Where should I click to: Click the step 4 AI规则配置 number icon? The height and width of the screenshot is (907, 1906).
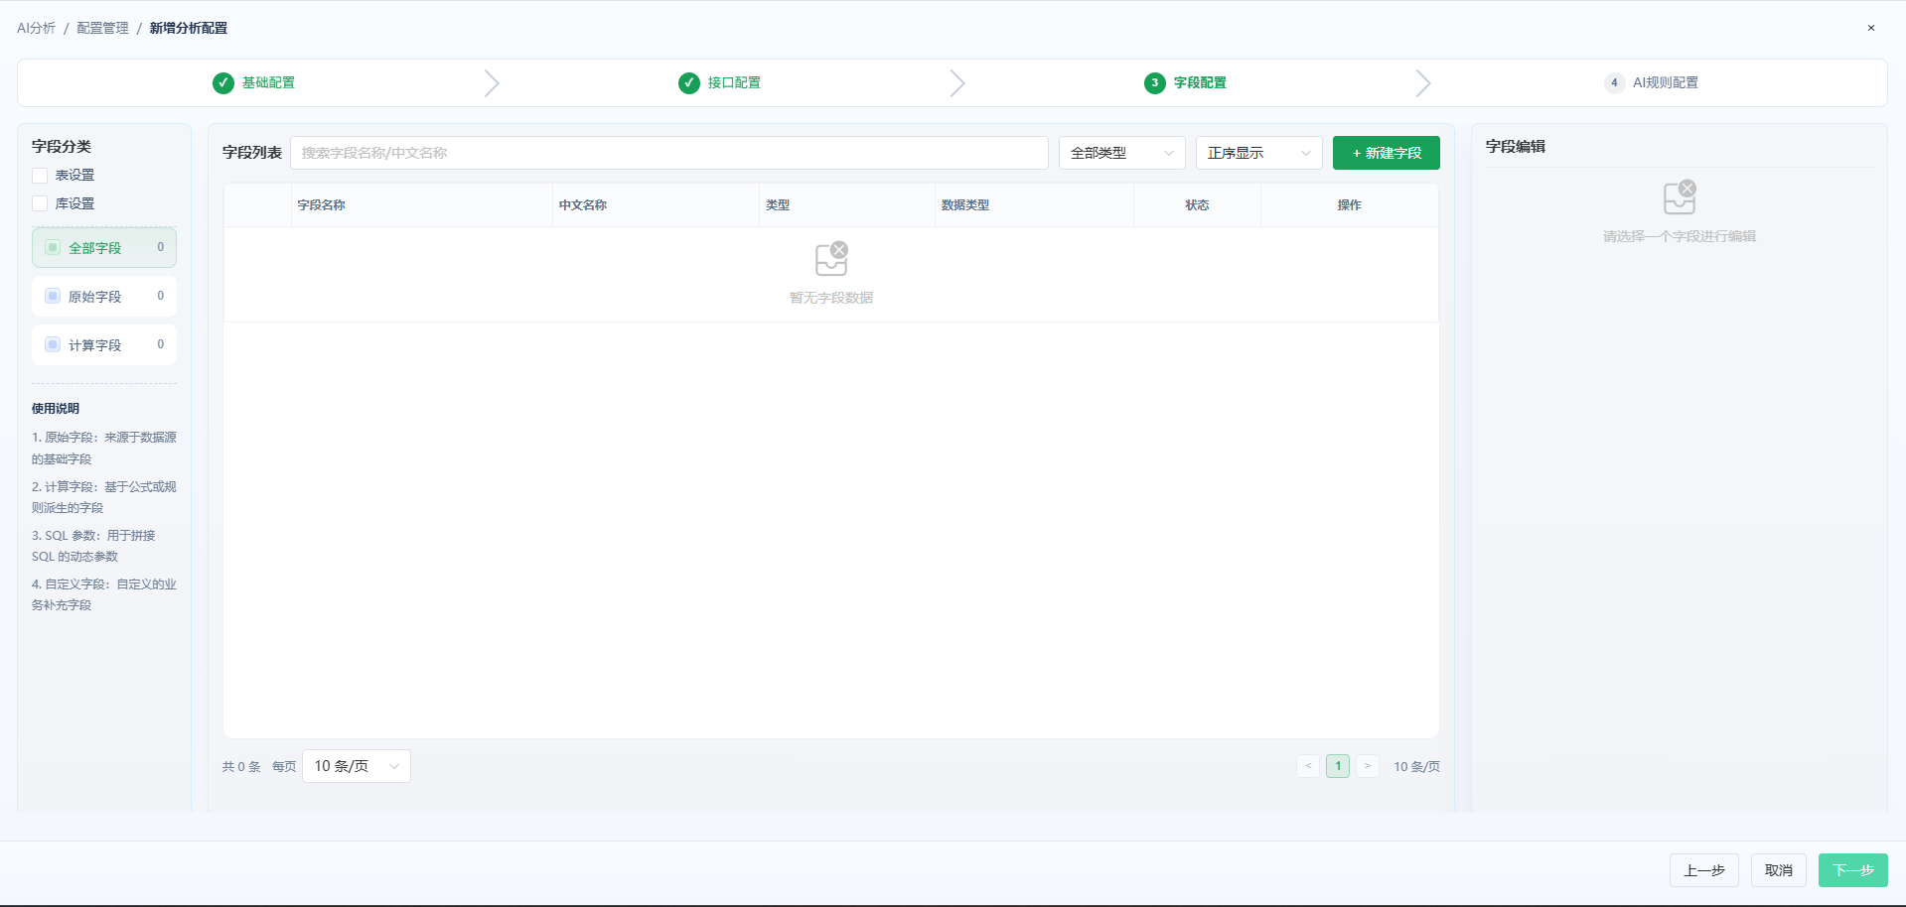click(x=1614, y=83)
